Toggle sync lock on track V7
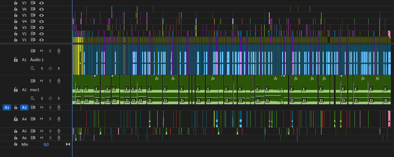Viewport: 394px width, 157px height. [x=33, y=3]
